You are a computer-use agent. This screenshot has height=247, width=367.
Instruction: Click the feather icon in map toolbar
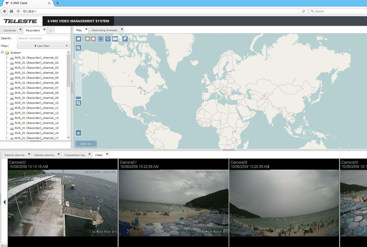pyautogui.click(x=125, y=39)
